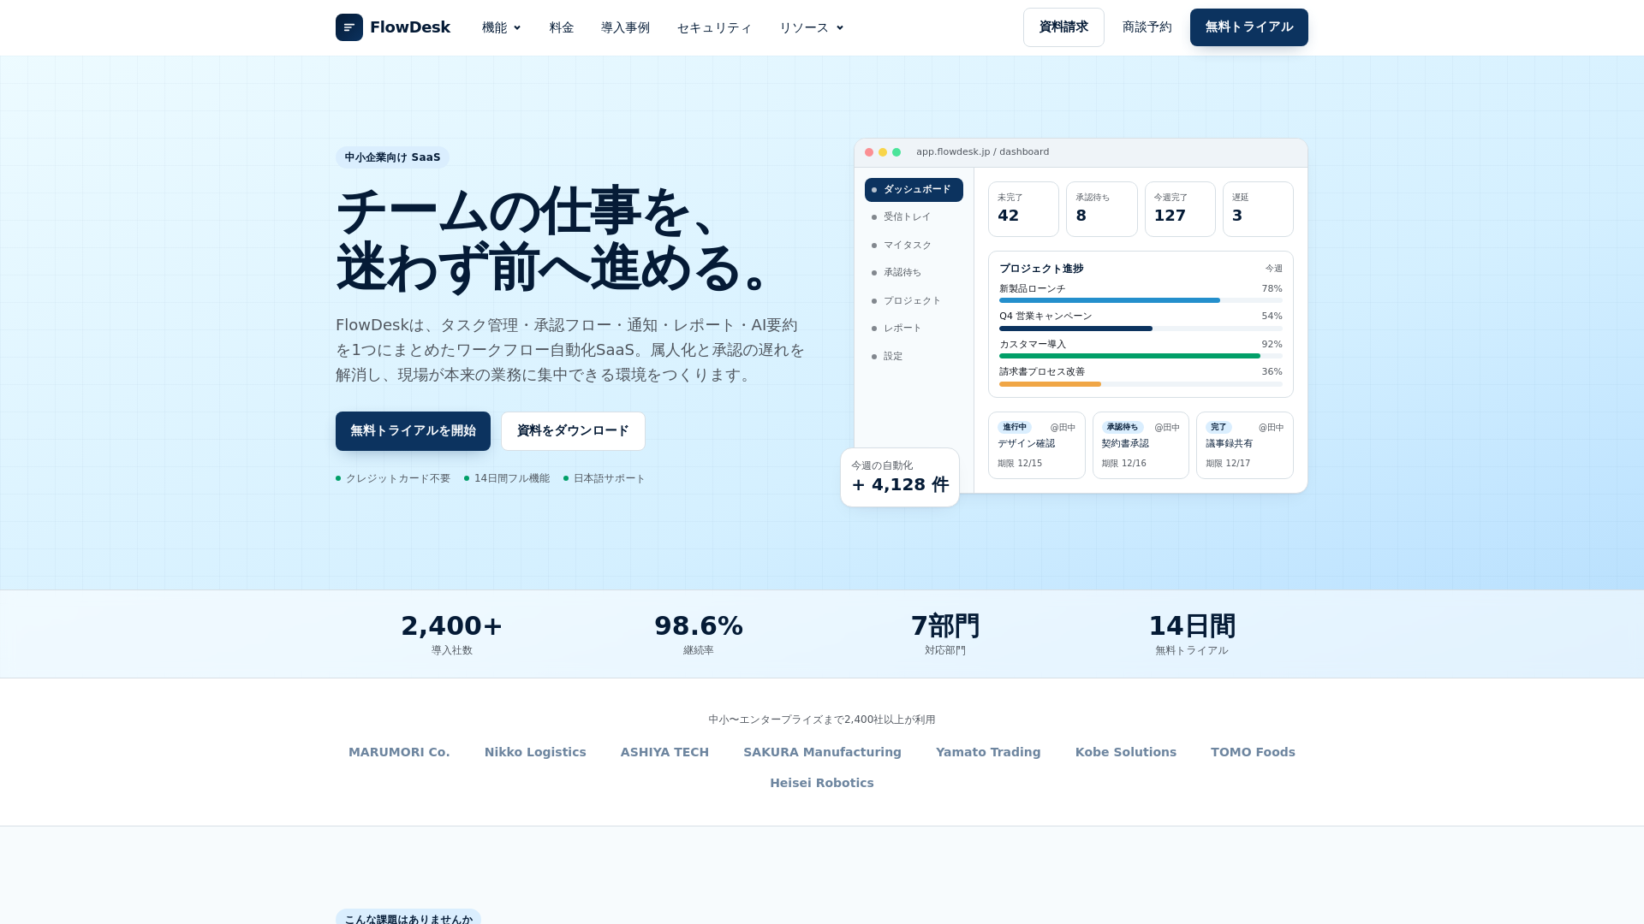The width and height of the screenshot is (1644, 924).
Task: Open the 契約書承認 task card
Action: pyautogui.click(x=1141, y=445)
